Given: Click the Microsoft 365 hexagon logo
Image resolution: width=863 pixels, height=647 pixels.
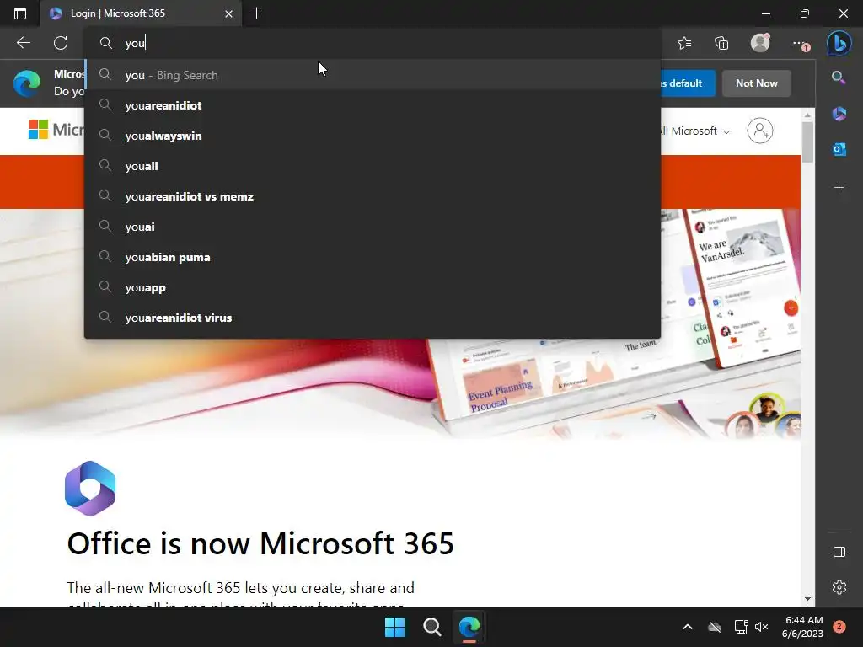Looking at the screenshot, I should 90,488.
